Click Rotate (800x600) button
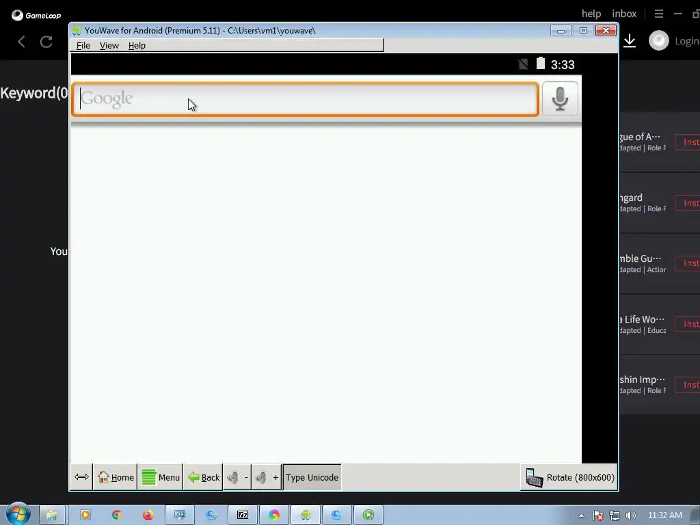 [569, 477]
